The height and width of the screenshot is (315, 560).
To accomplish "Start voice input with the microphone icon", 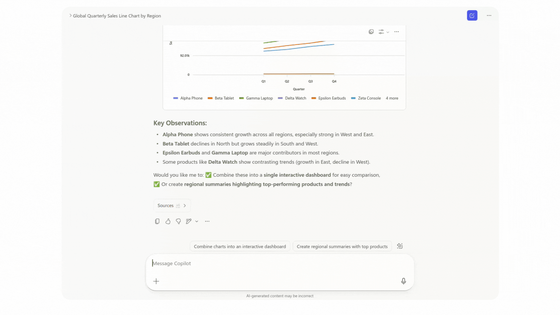I will [403, 281].
